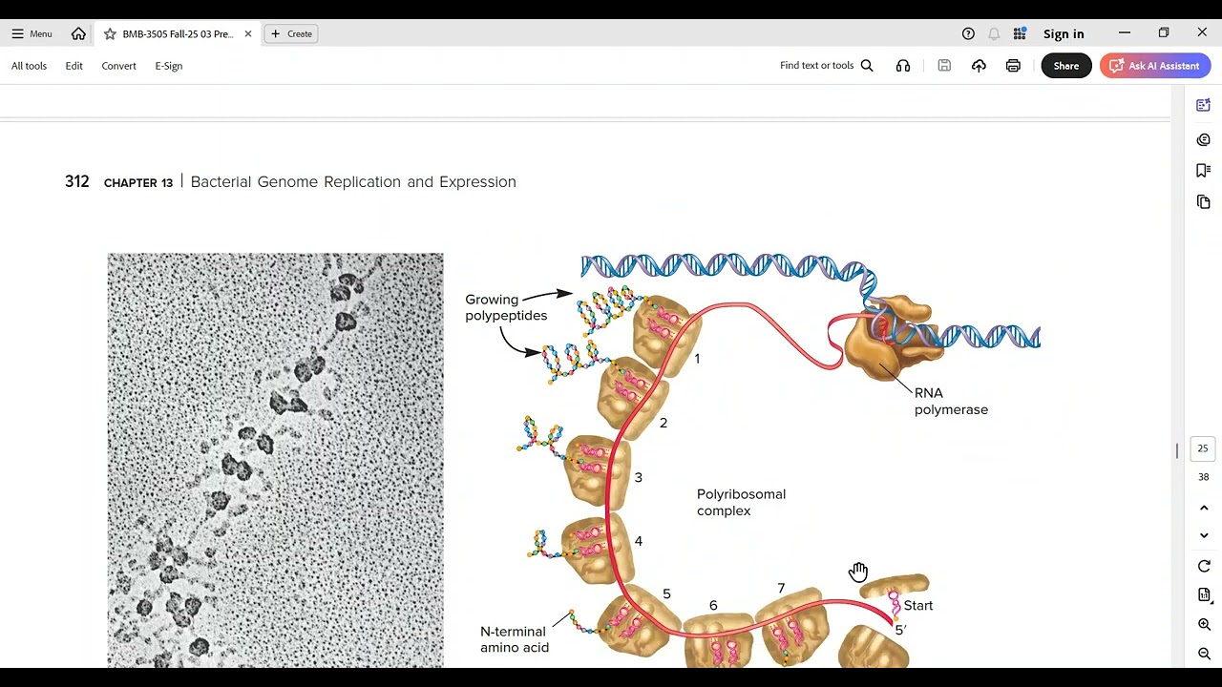Open the notifications bell
Screen dimensions: 1222x687
[x=994, y=33]
